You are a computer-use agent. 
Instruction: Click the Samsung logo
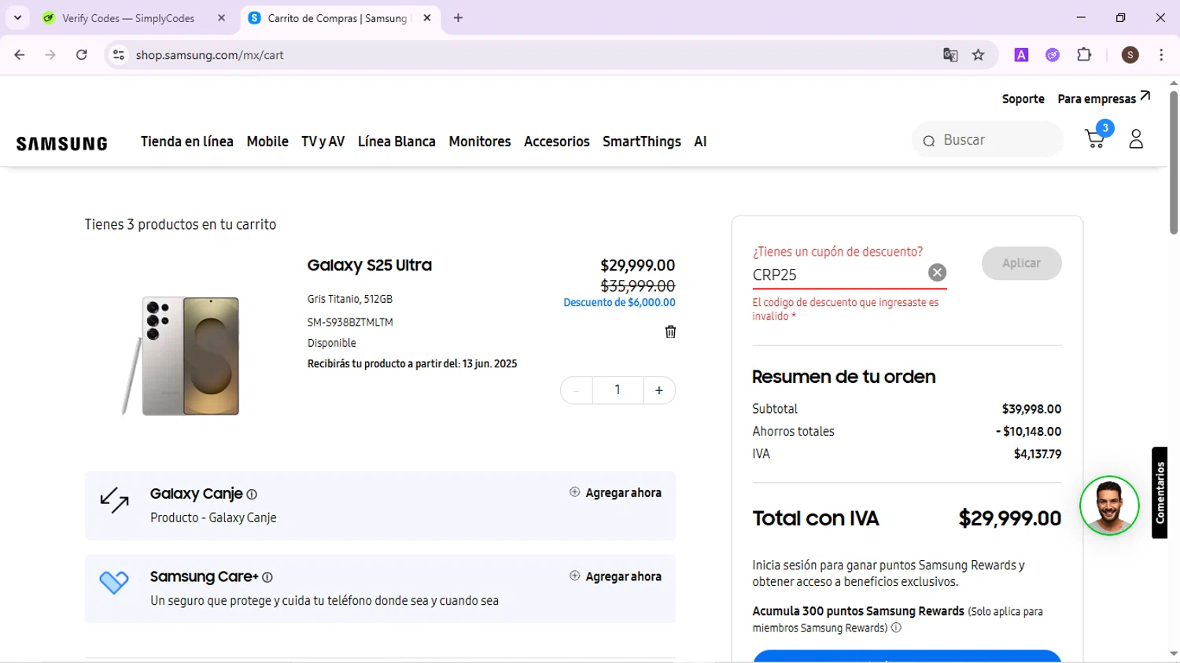point(61,143)
